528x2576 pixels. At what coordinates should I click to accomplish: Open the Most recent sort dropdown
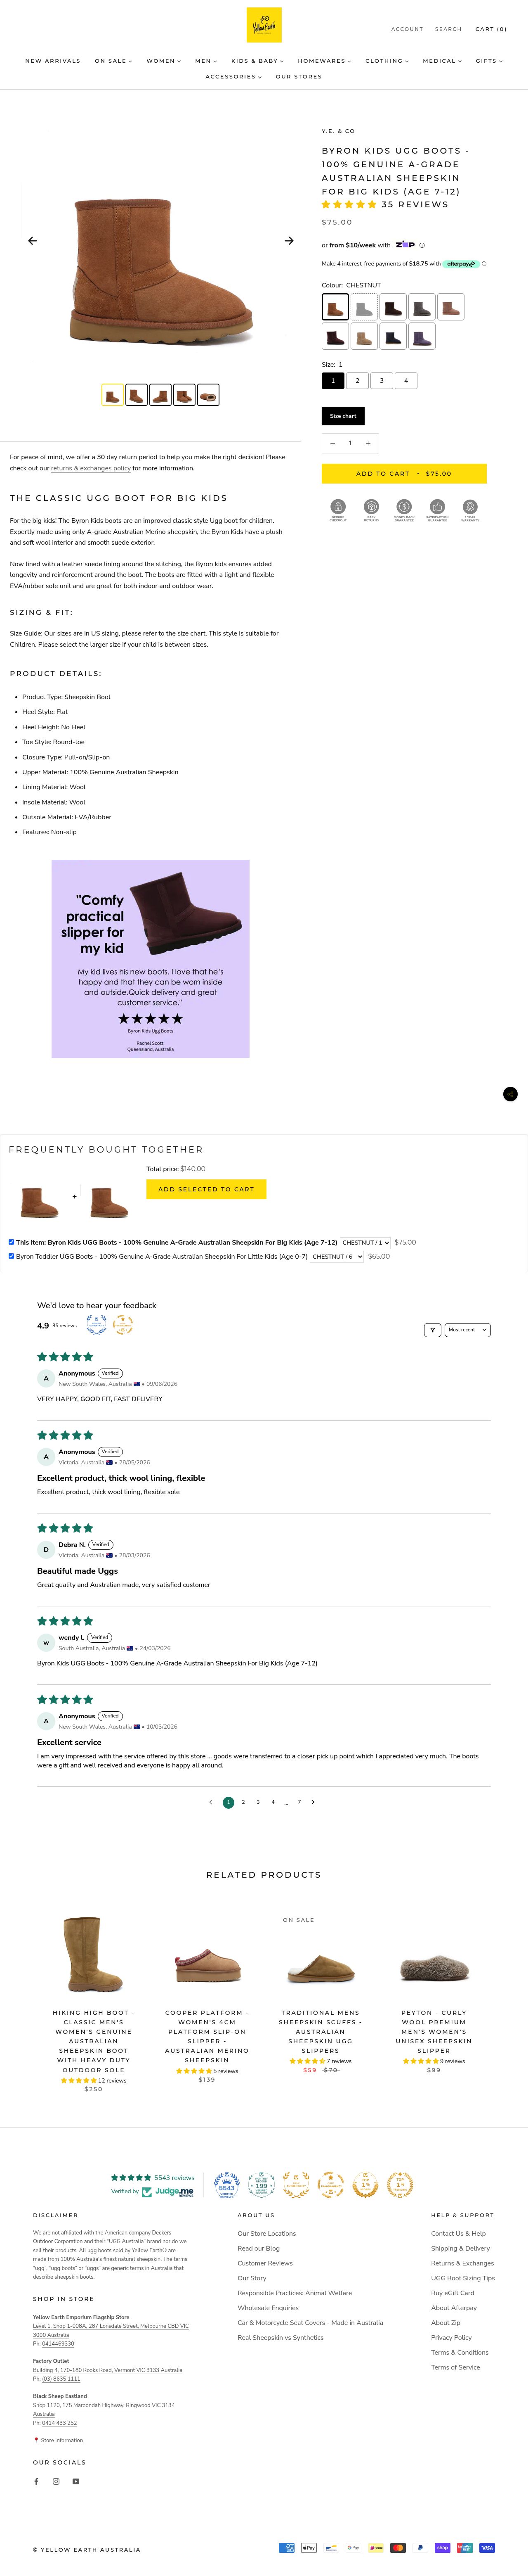(468, 1330)
